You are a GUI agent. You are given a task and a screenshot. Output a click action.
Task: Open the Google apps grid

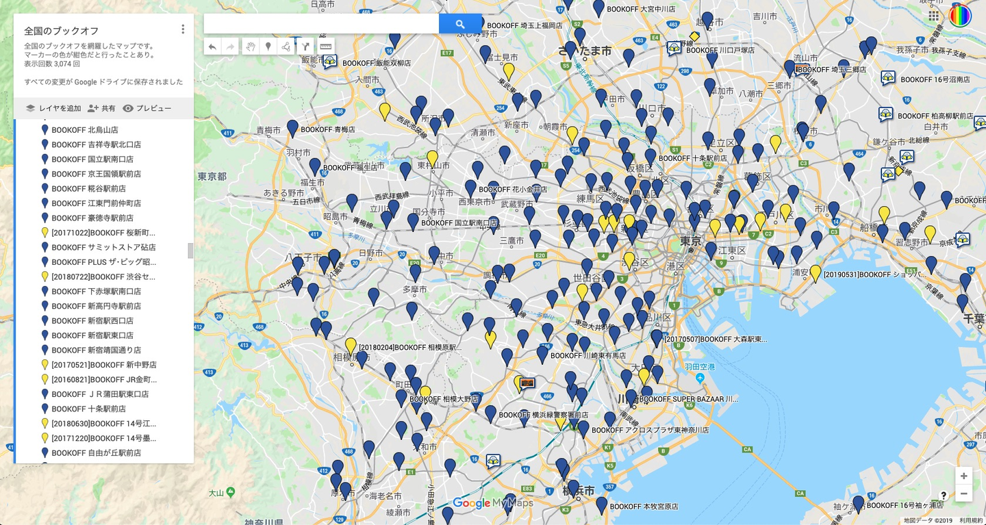point(933,16)
